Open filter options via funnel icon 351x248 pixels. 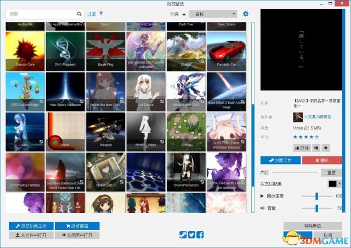pyautogui.click(x=101, y=14)
